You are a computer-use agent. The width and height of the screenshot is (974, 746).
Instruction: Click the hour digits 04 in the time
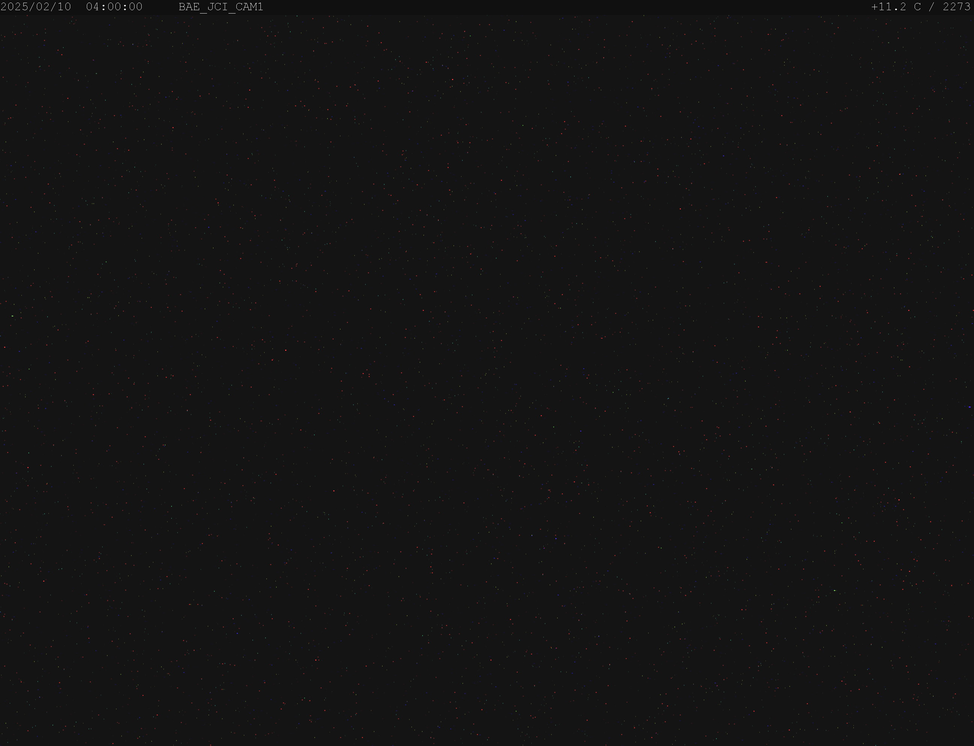tap(93, 7)
